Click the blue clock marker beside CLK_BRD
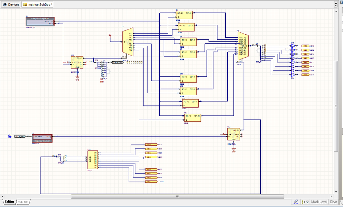The height and width of the screenshot is (207, 343). (10, 136)
